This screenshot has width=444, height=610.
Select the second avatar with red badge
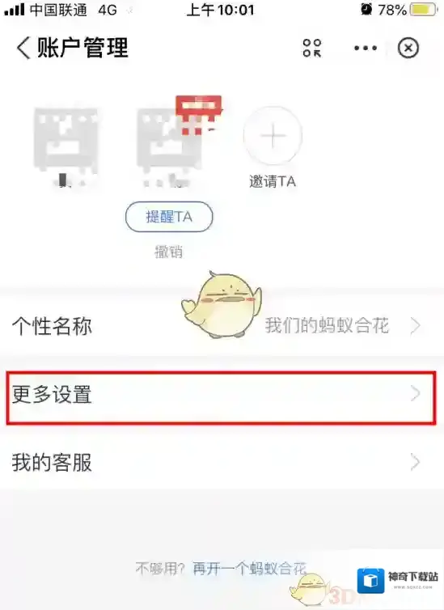(170, 141)
